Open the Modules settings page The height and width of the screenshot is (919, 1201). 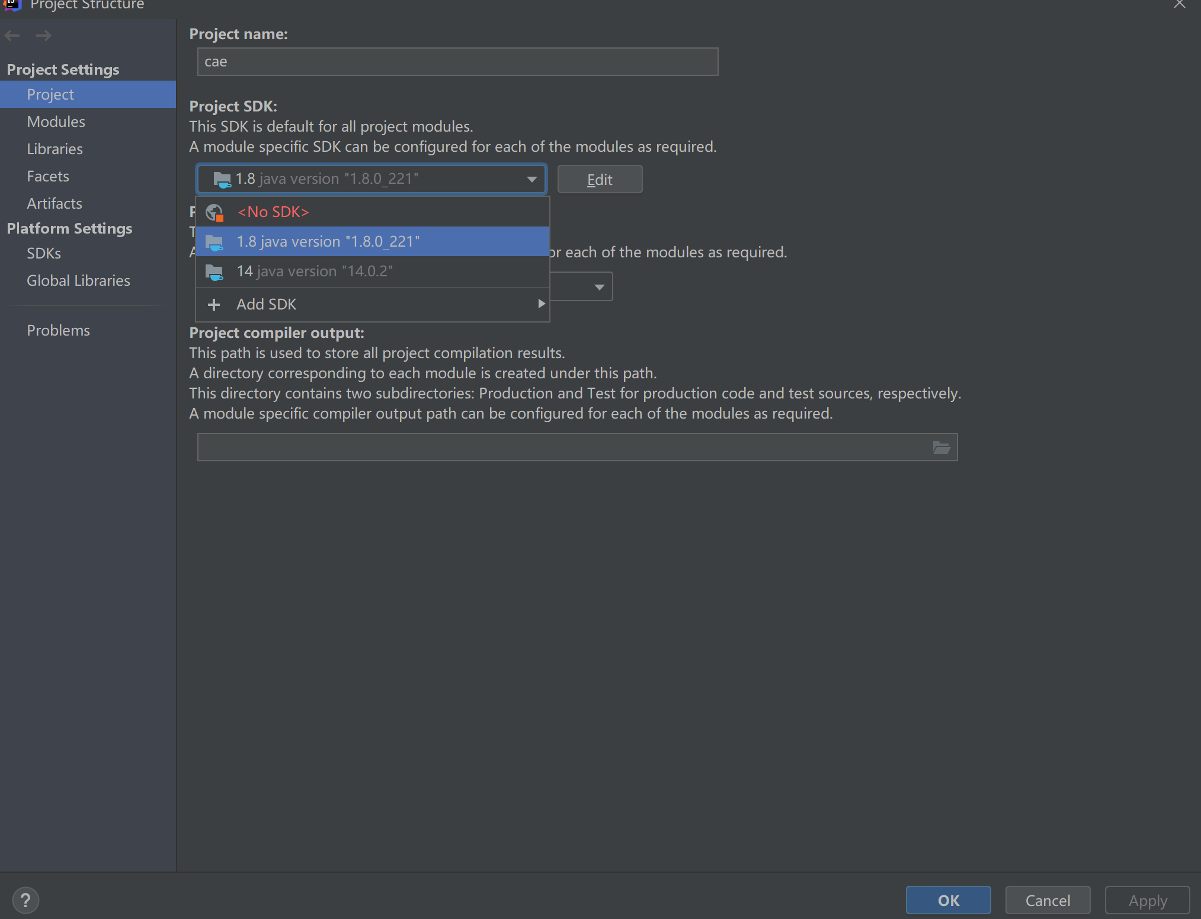[x=56, y=122]
